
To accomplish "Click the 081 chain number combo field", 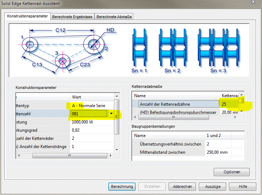I will 89,114.
